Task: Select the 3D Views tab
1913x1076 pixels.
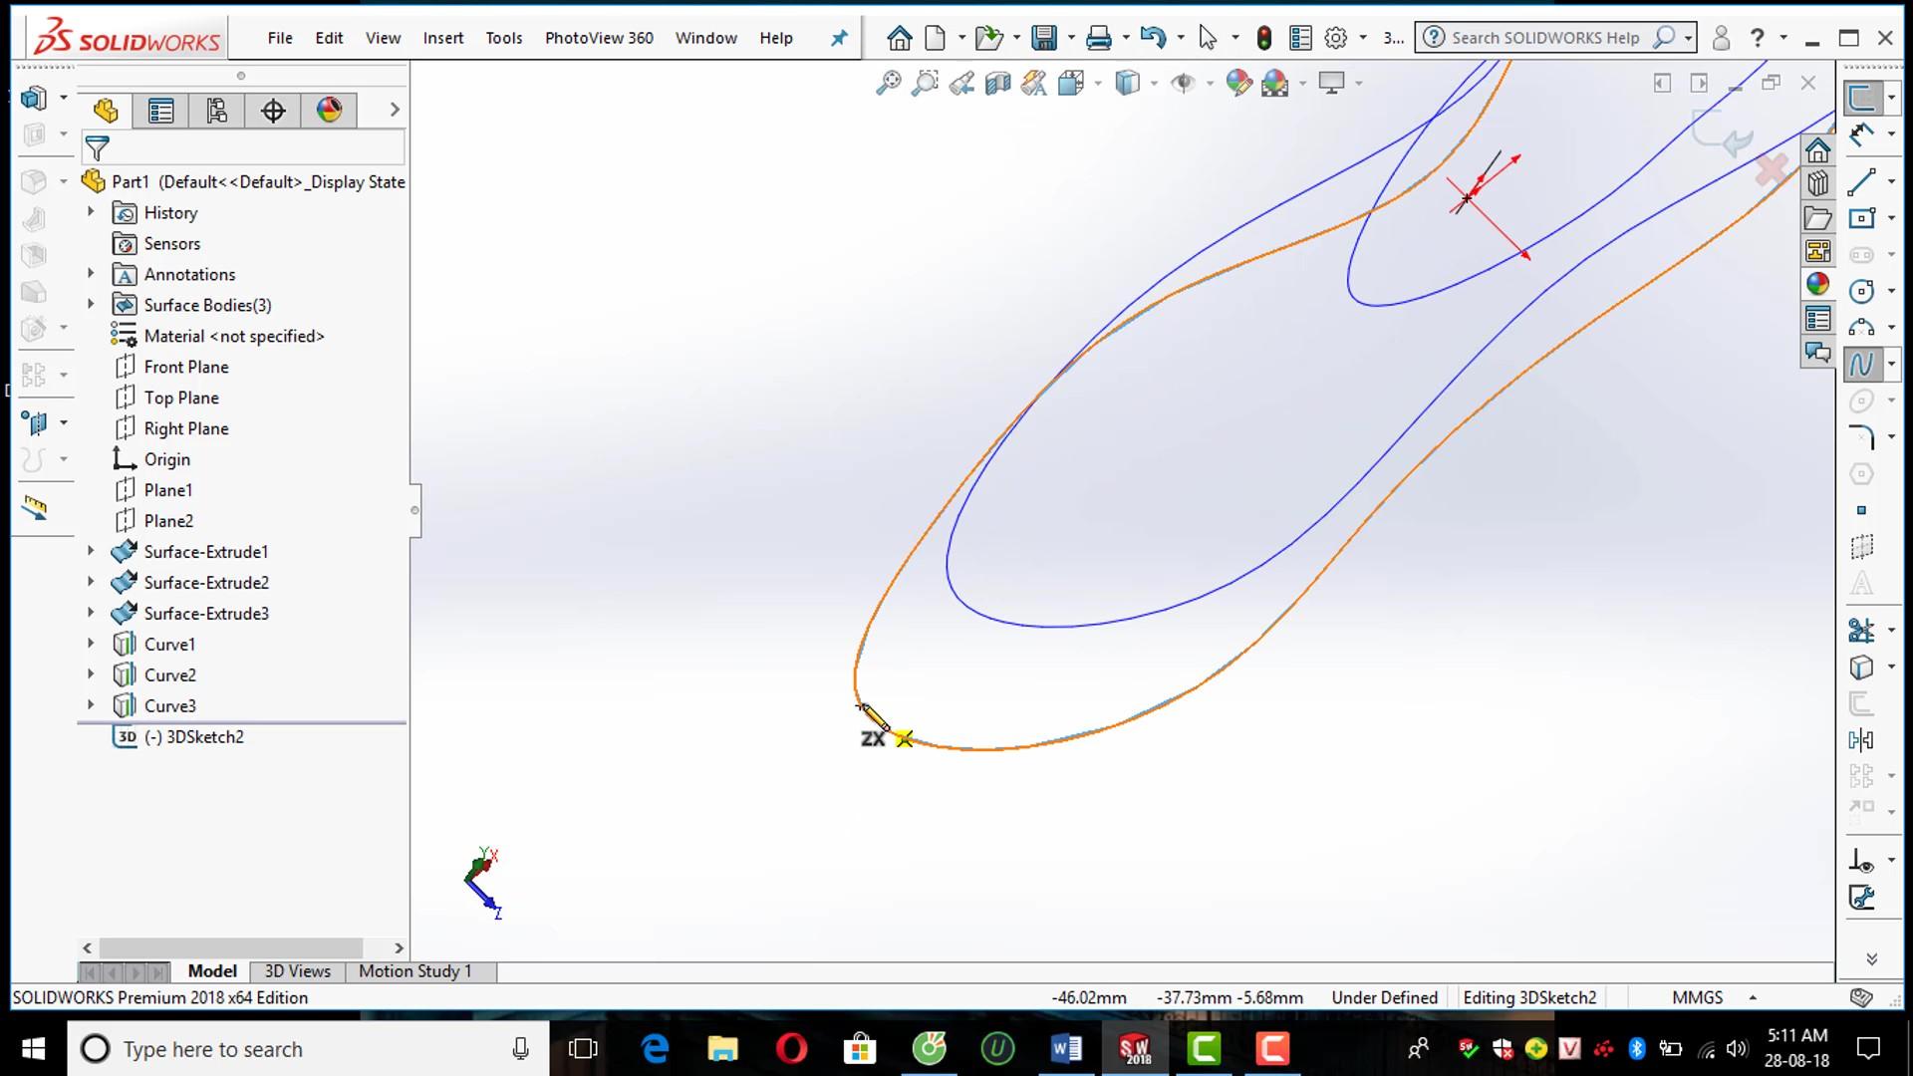Action: coord(297,971)
